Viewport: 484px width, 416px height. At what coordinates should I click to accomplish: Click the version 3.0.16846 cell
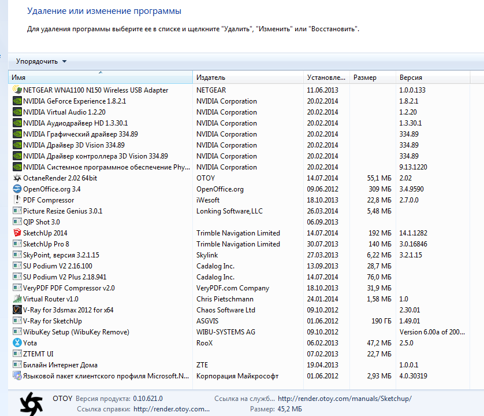414,244
